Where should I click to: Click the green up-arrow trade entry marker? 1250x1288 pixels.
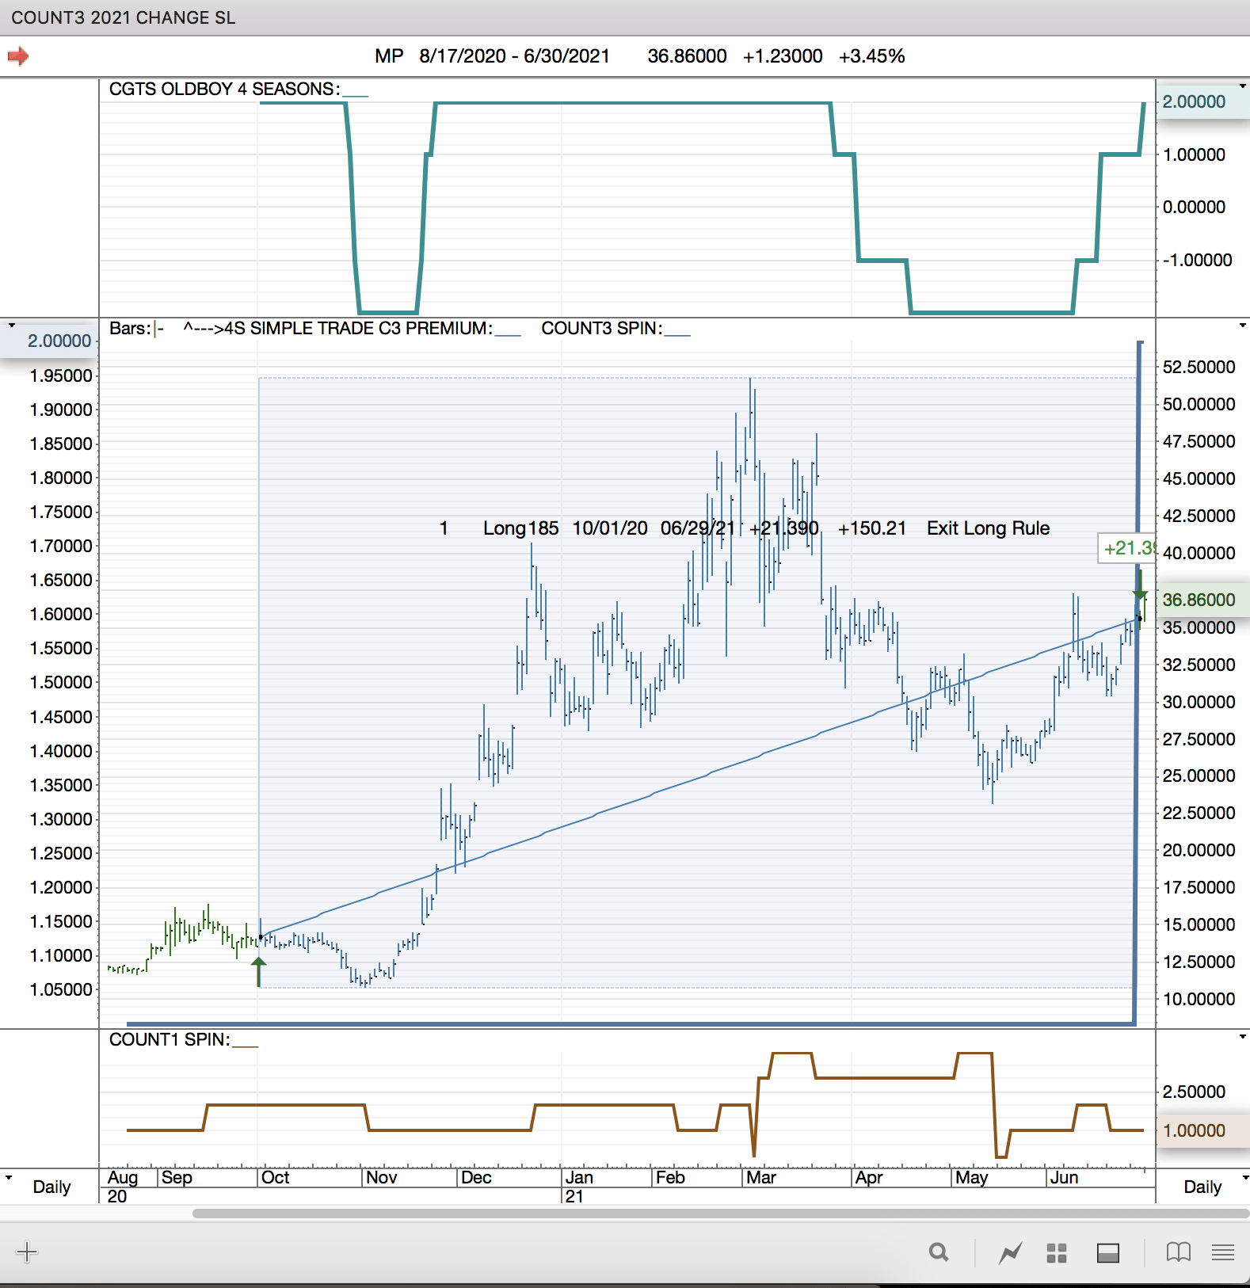coord(258,970)
